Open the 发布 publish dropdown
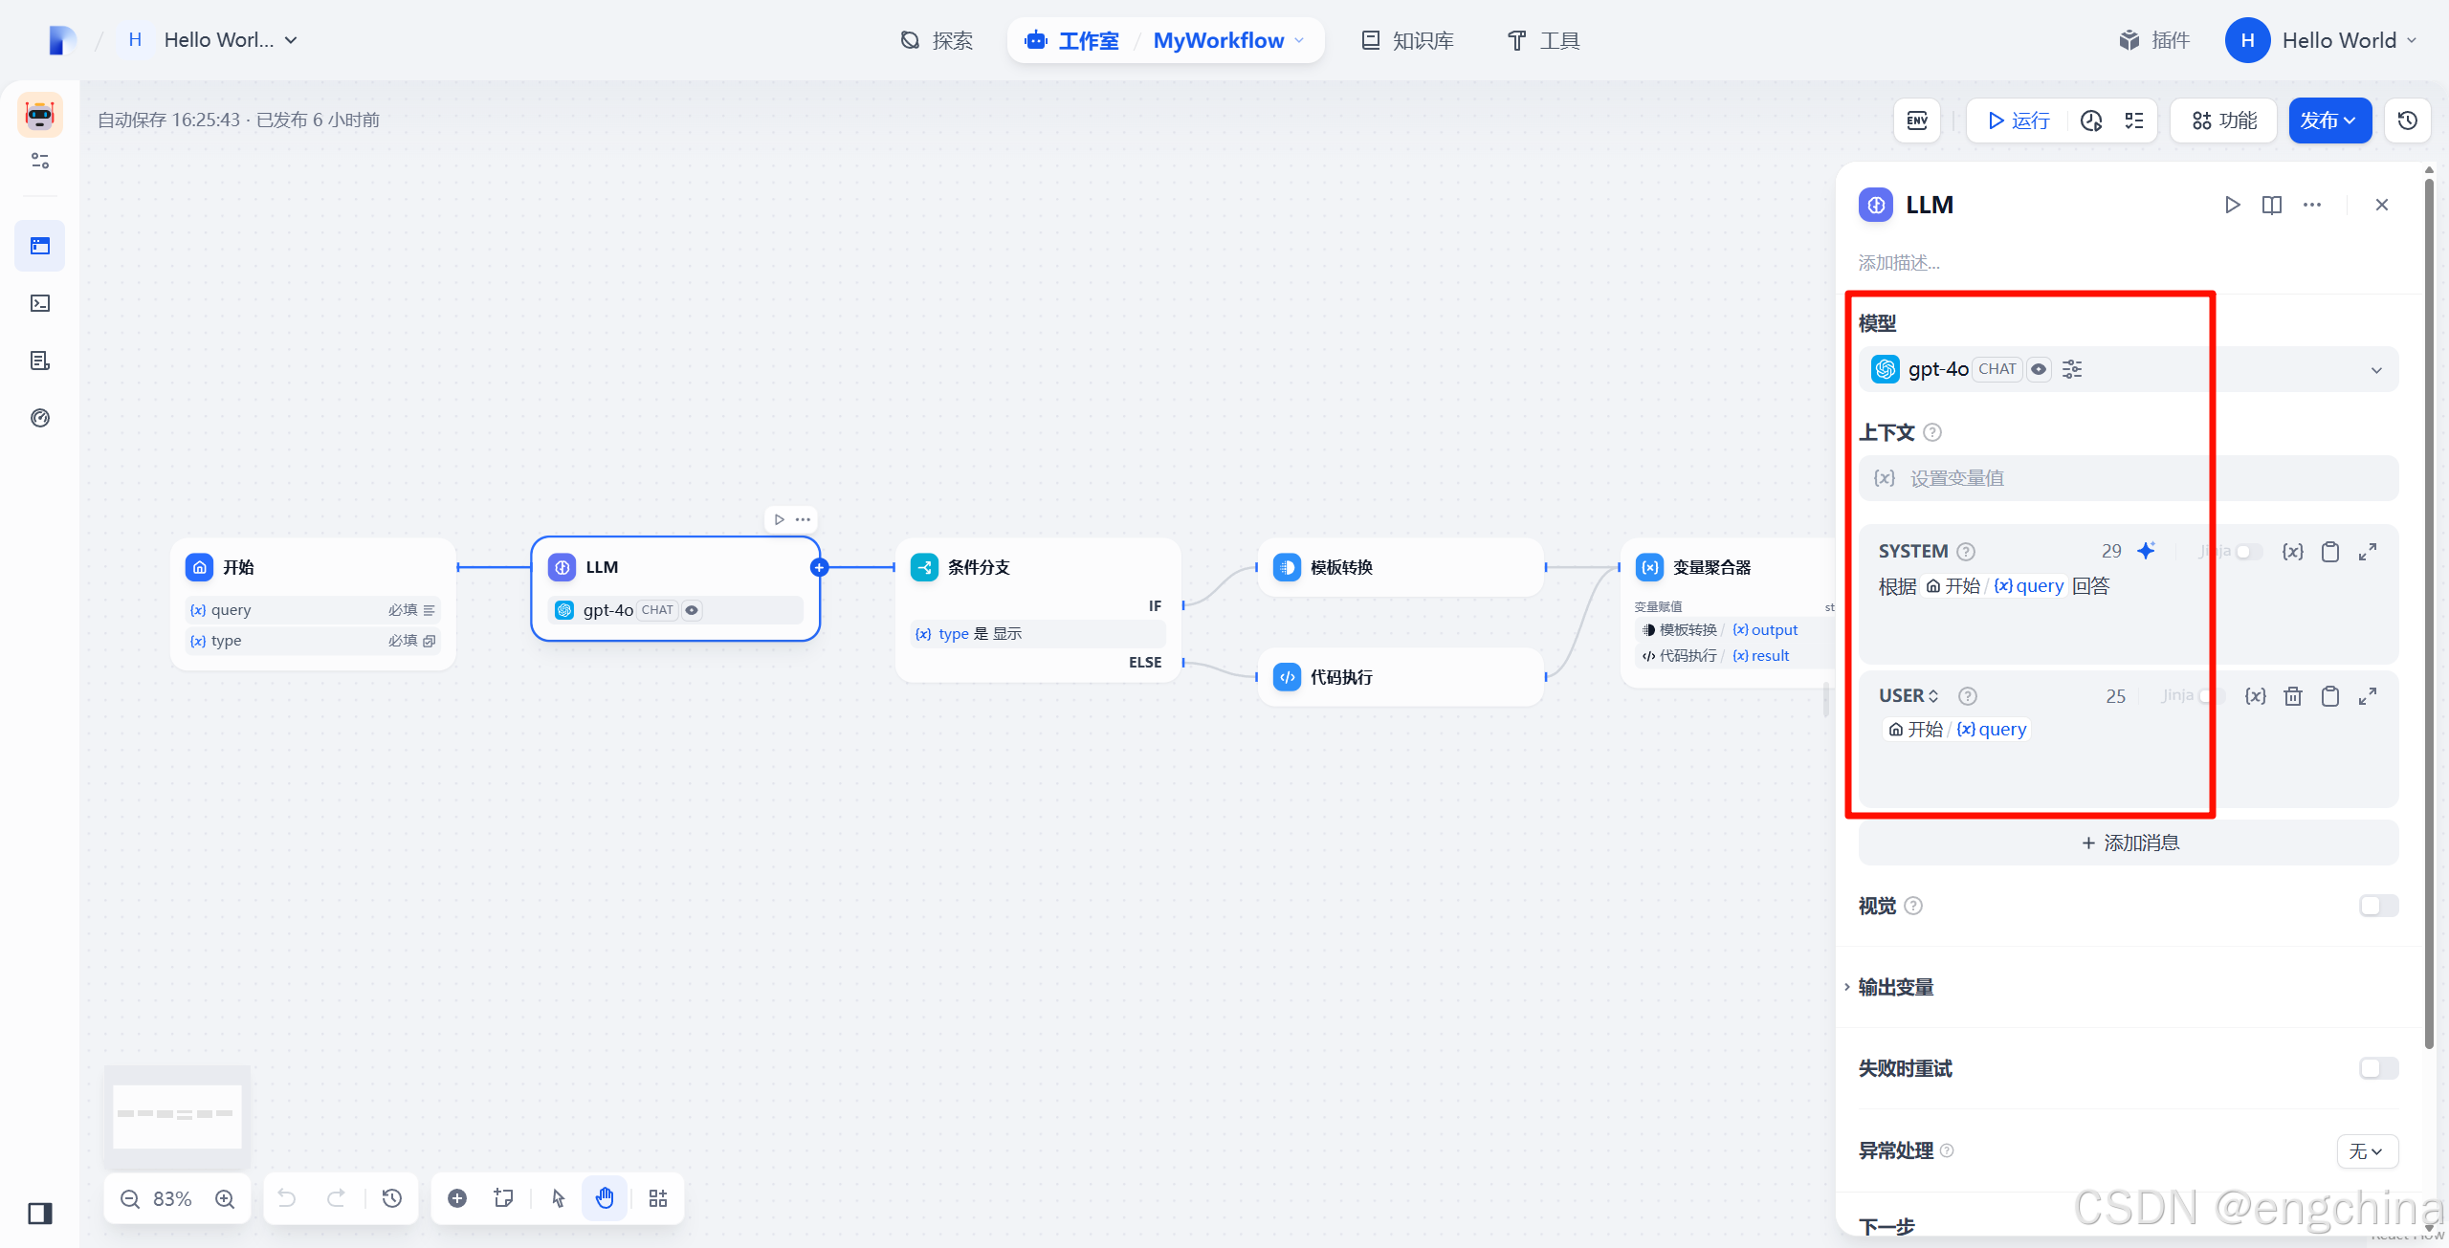2449x1248 pixels. (2329, 120)
